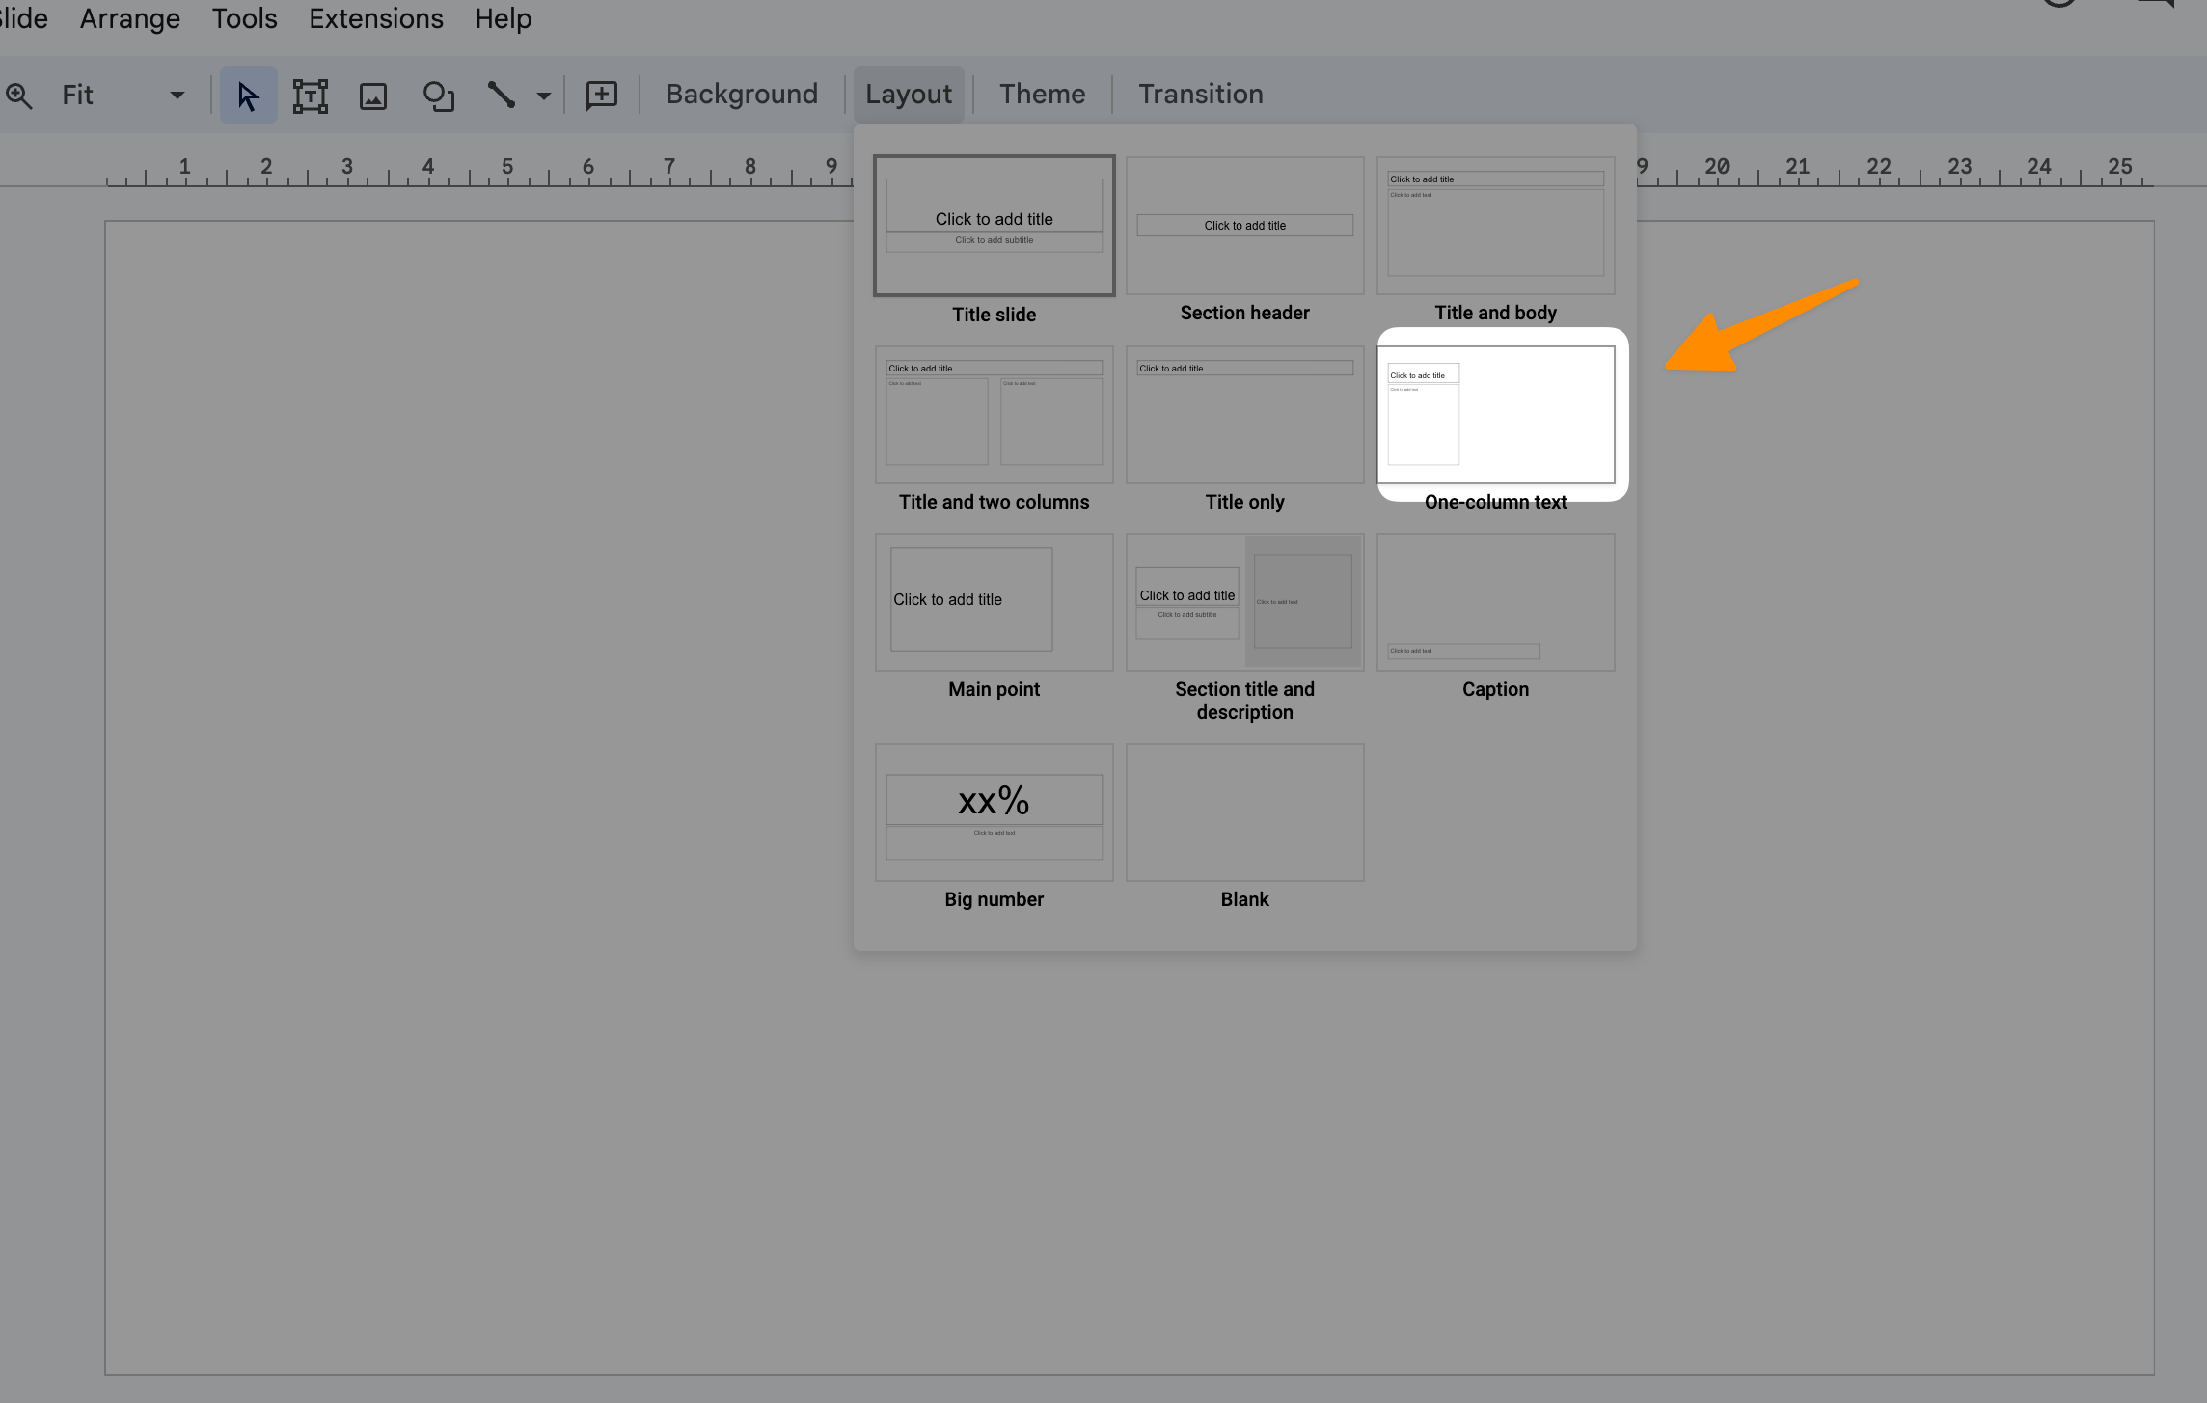Click the Background button
The image size is (2207, 1403).
click(x=742, y=92)
